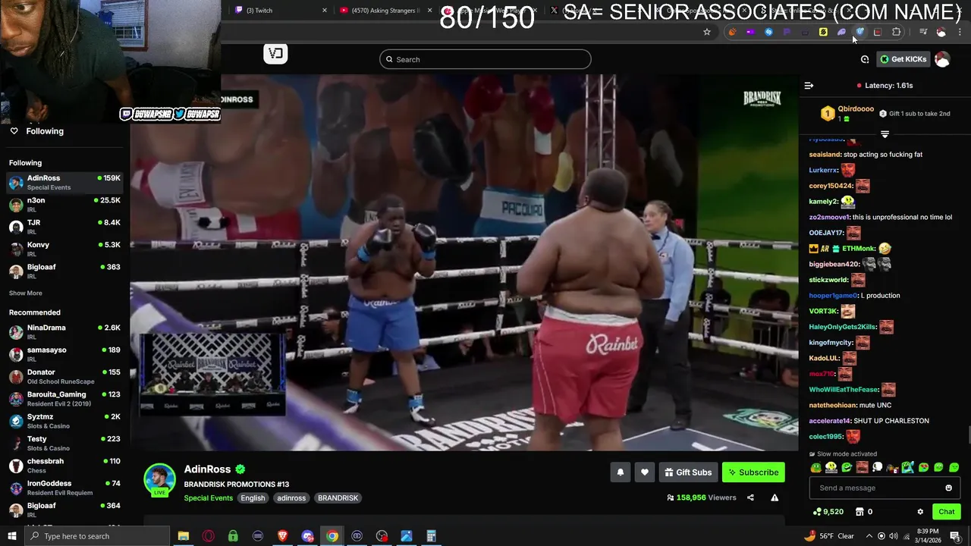Click the green Chat send button
The width and height of the screenshot is (971, 546).
946,512
